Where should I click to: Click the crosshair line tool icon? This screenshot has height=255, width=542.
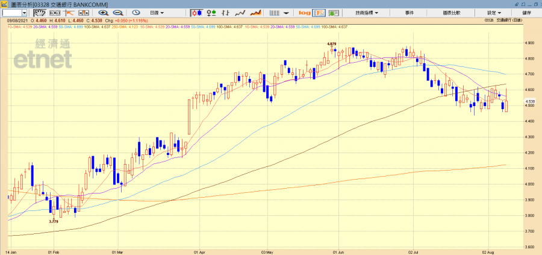tap(68, 13)
